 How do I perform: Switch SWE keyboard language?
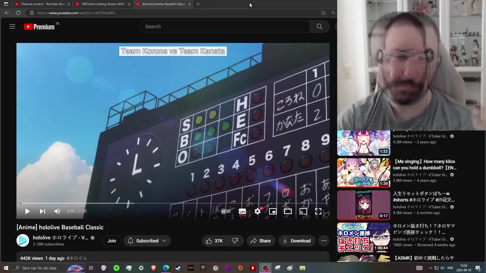tap(450, 268)
